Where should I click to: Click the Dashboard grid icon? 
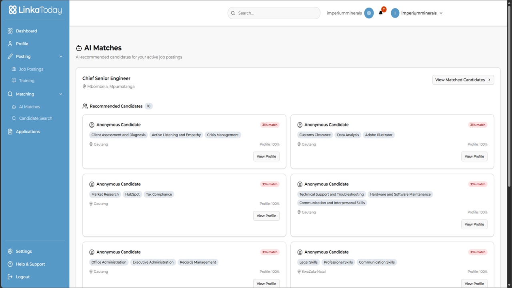(x=10, y=31)
